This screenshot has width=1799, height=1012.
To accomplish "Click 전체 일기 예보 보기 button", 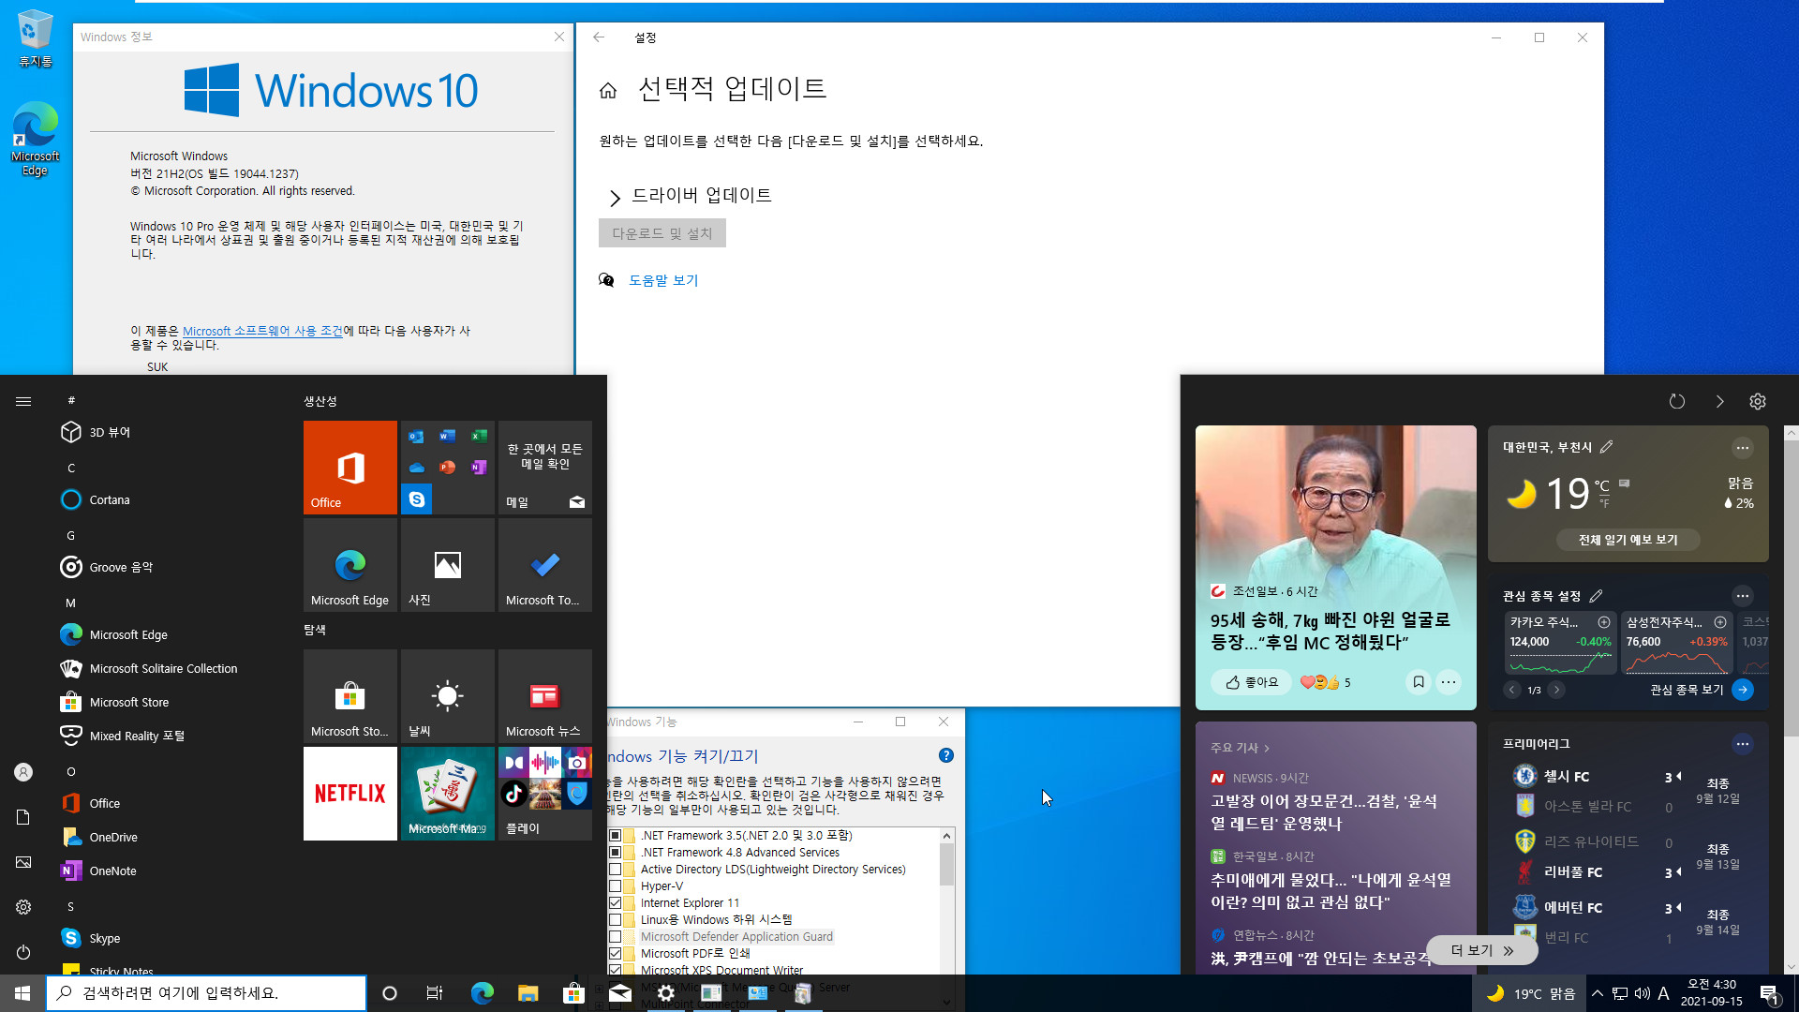I will point(1628,540).
